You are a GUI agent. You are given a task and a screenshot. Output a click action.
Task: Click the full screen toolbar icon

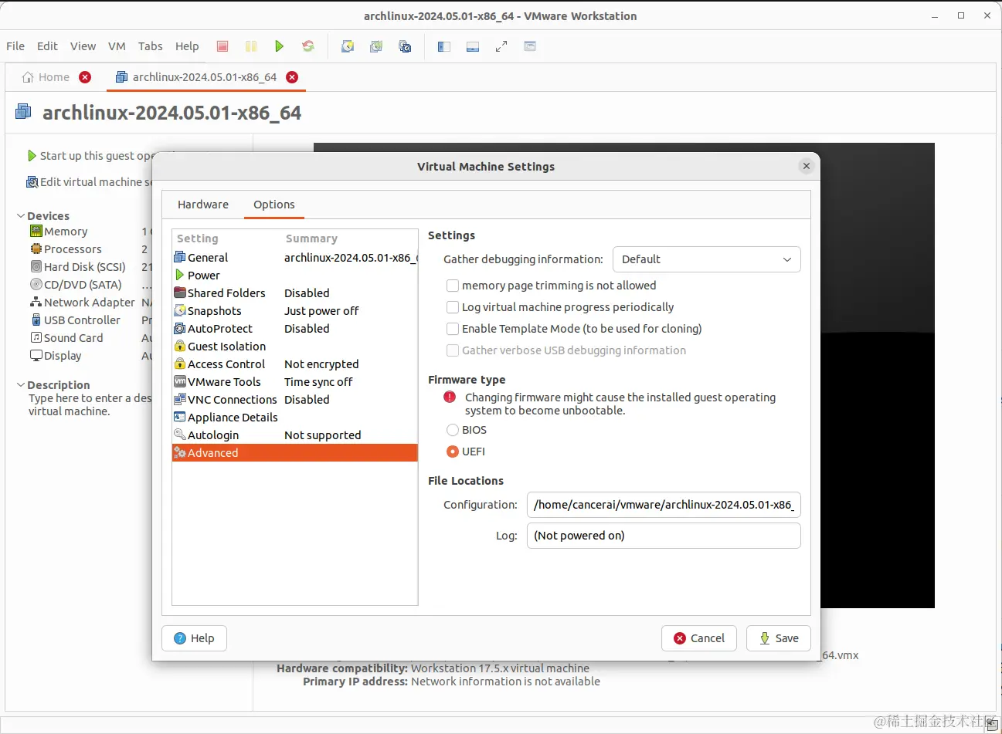pos(501,46)
